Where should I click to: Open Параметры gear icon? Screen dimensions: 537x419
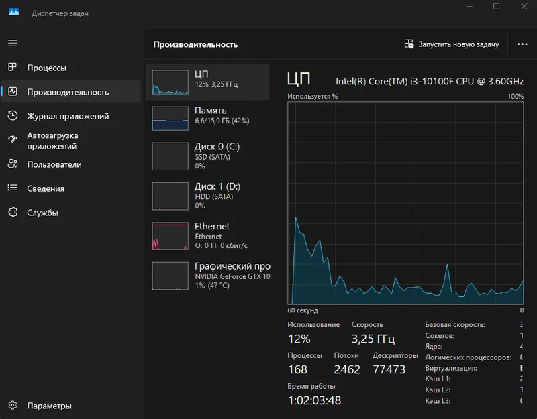tap(13, 406)
